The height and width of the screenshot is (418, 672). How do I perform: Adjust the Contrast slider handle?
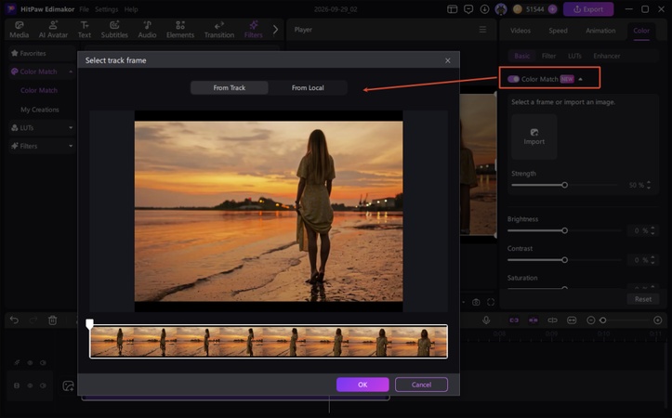(564, 260)
